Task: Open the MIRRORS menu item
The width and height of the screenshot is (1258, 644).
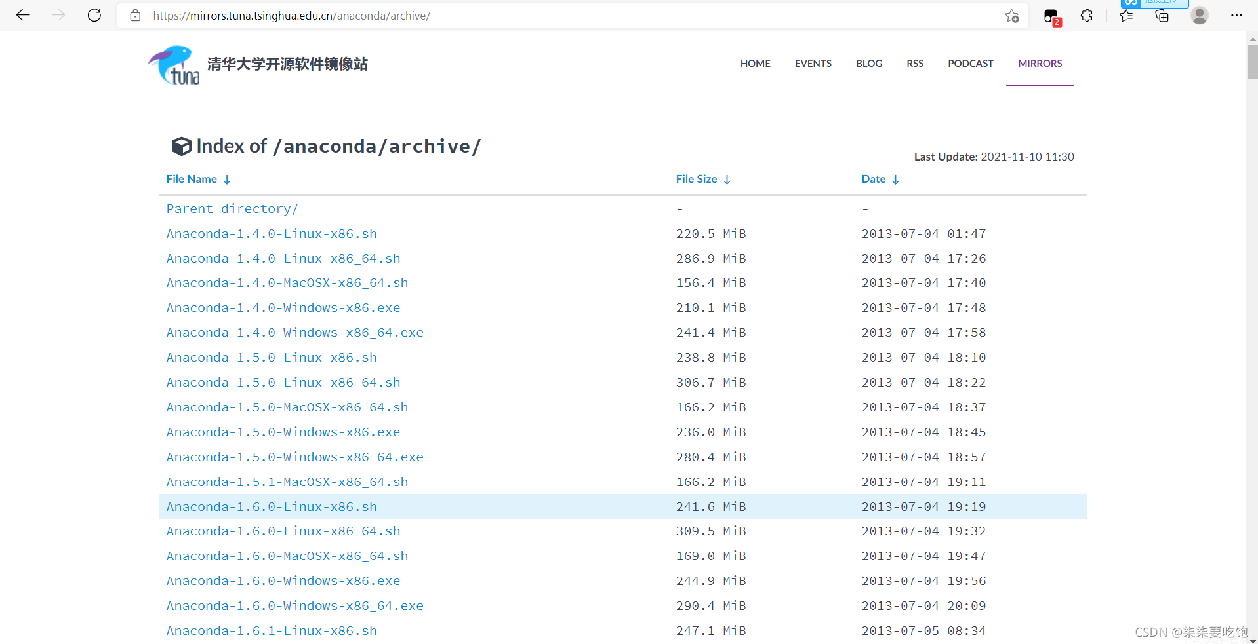Action: pos(1040,64)
